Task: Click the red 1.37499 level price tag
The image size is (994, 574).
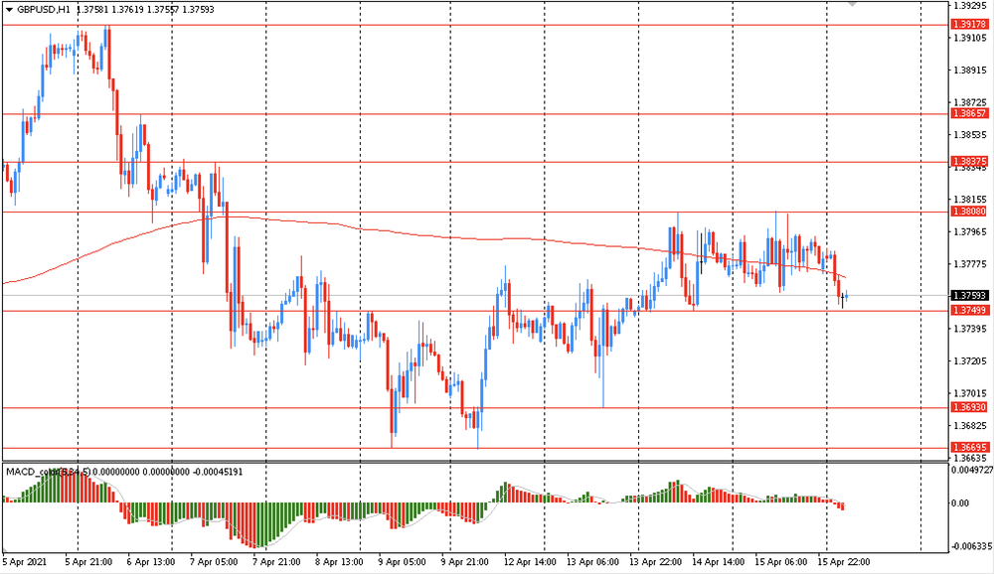Action: click(x=970, y=311)
